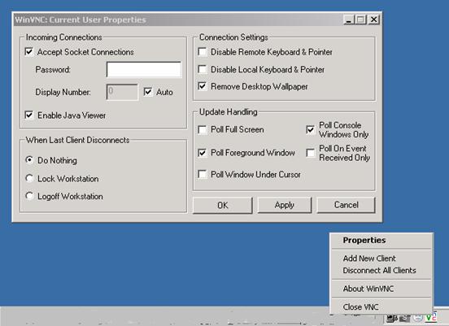Minimize the WinVNC Properties dialog
The image size is (449, 326).
(349, 20)
